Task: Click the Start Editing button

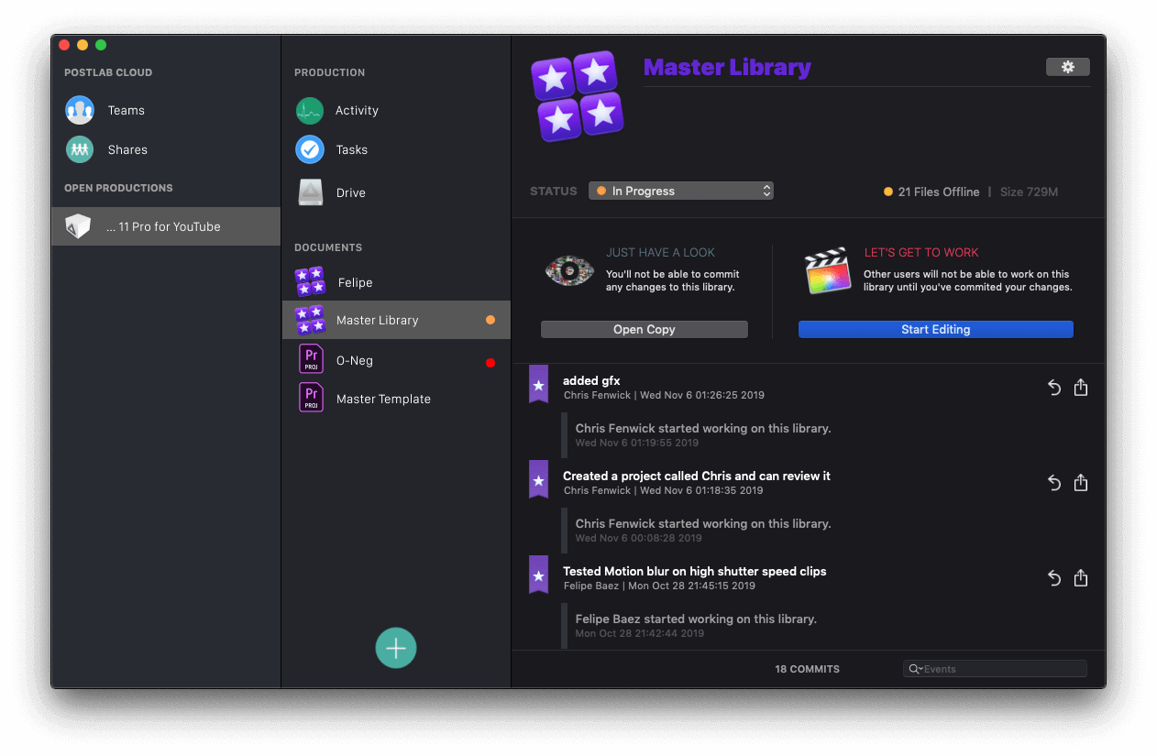Action: coord(935,329)
